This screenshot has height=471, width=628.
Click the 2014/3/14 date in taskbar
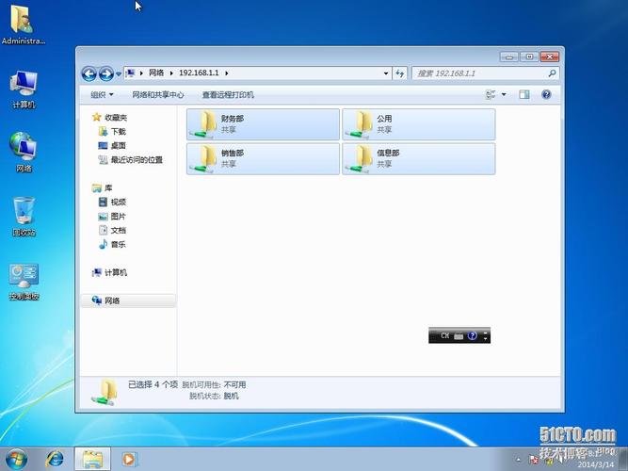point(596,464)
